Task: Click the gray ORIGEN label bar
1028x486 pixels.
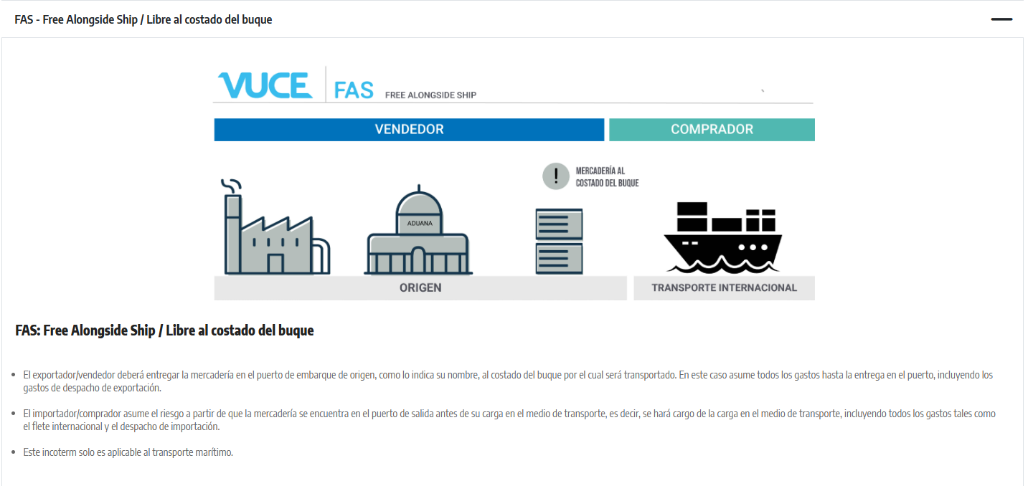Action: tap(420, 288)
